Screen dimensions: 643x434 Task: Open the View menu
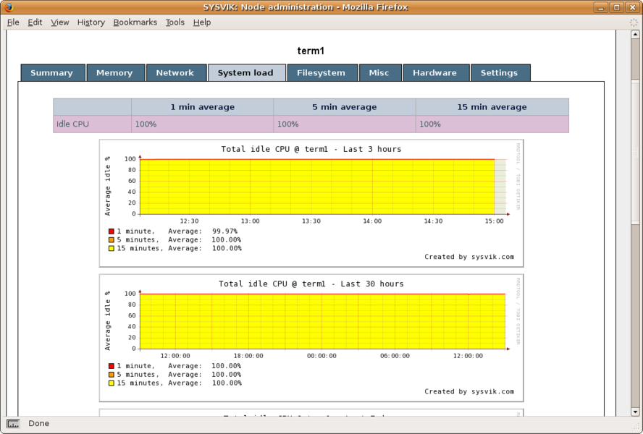60,22
